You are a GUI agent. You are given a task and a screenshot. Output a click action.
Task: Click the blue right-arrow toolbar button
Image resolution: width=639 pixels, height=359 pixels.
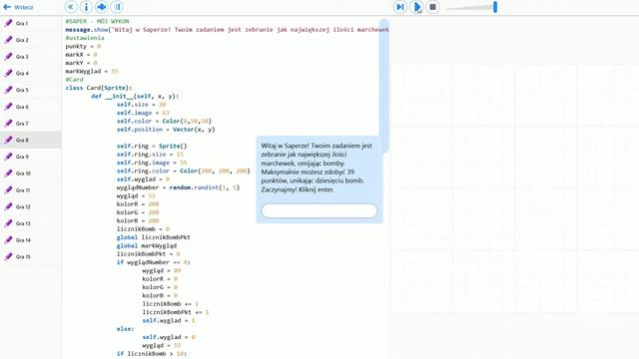(x=102, y=7)
